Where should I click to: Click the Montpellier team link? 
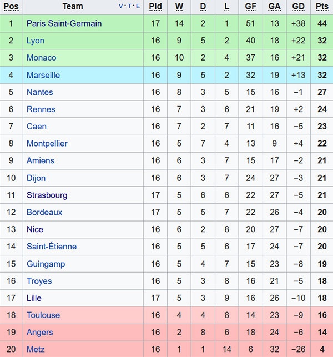click(47, 144)
